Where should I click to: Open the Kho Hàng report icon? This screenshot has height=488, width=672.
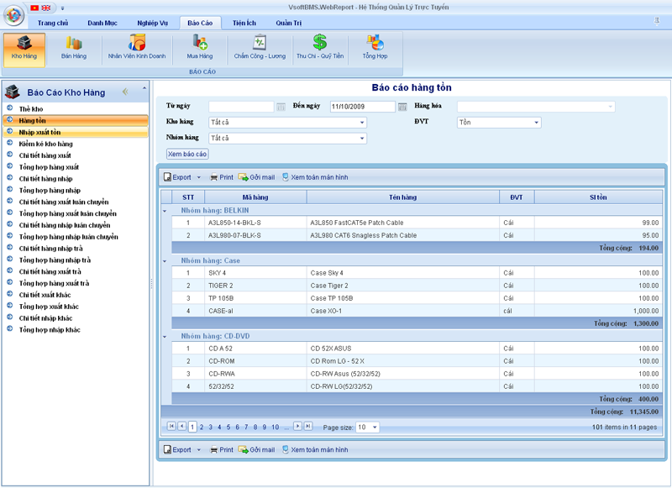(24, 47)
